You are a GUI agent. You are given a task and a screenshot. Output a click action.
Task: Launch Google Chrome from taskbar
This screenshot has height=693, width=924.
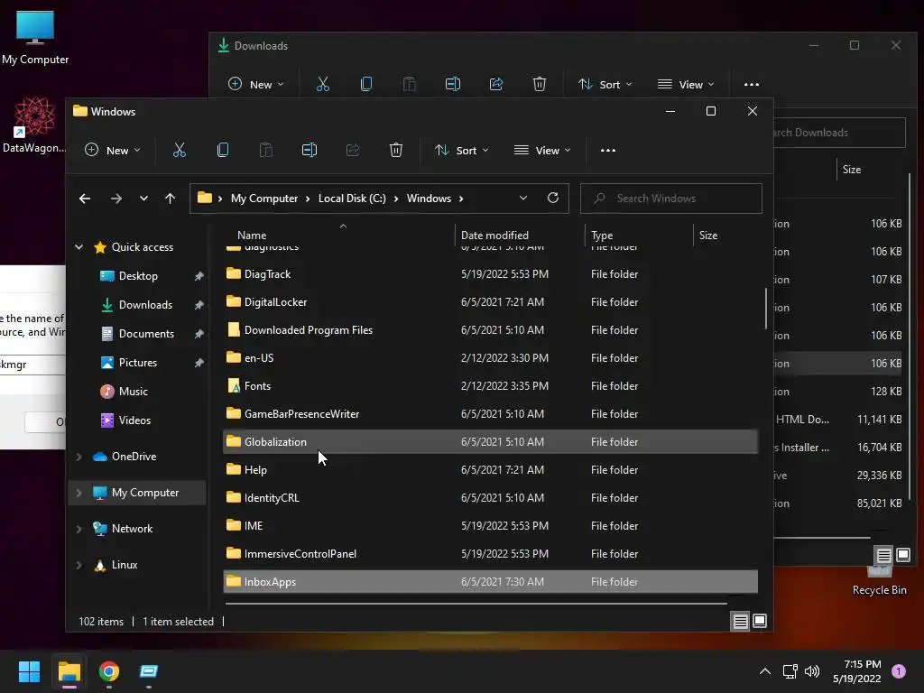109,671
